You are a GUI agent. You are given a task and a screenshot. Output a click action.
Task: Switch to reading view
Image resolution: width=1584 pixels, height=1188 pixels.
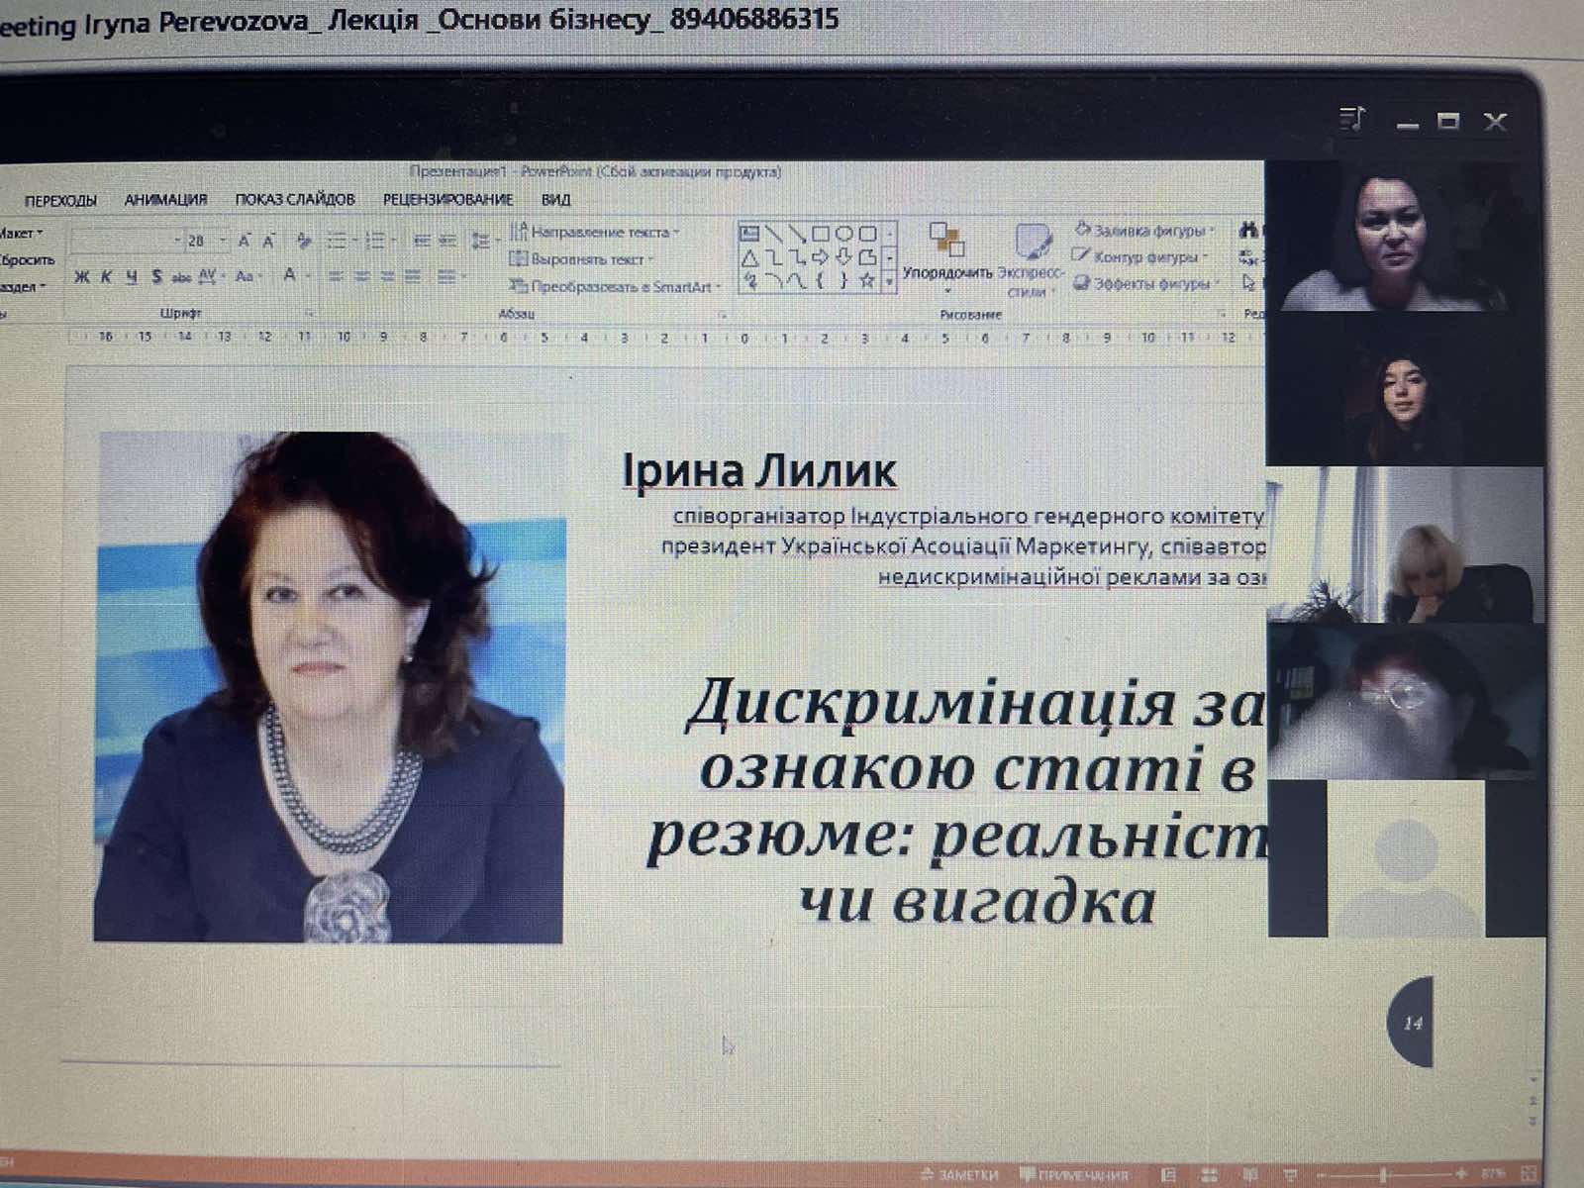click(1249, 1175)
